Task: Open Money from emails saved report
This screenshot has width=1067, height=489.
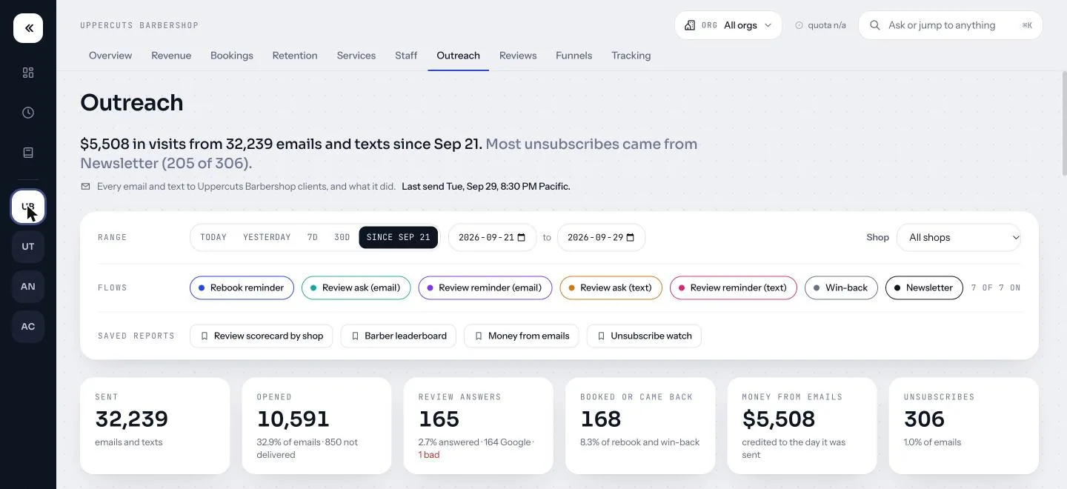Action: coord(522,336)
